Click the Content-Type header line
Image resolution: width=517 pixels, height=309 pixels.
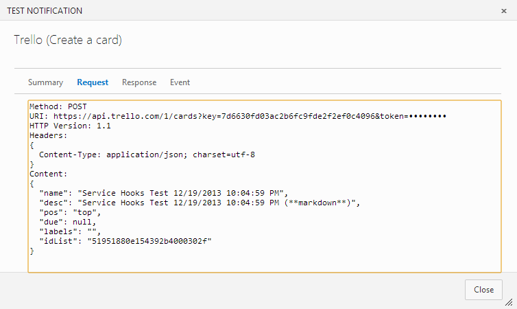click(x=147, y=155)
